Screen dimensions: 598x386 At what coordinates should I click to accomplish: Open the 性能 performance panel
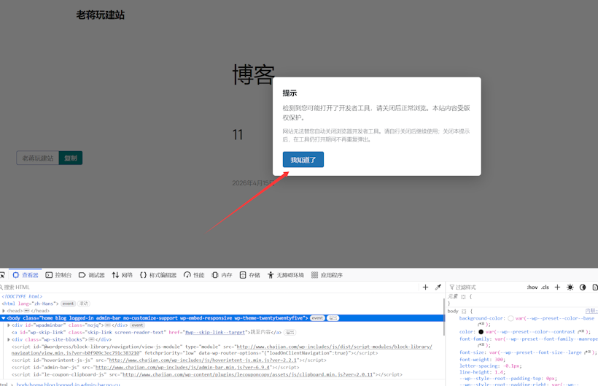(x=194, y=275)
